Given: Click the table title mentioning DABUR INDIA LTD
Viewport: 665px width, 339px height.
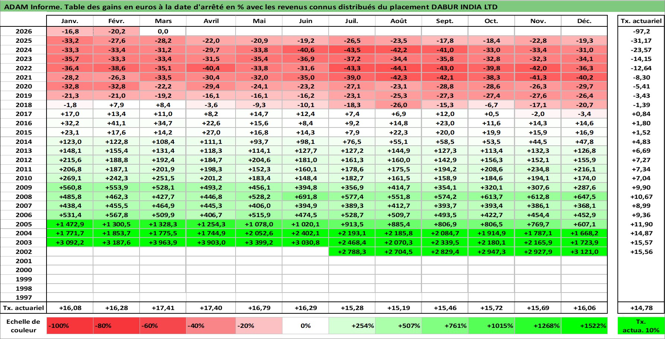Looking at the screenshot, I should [250, 7].
